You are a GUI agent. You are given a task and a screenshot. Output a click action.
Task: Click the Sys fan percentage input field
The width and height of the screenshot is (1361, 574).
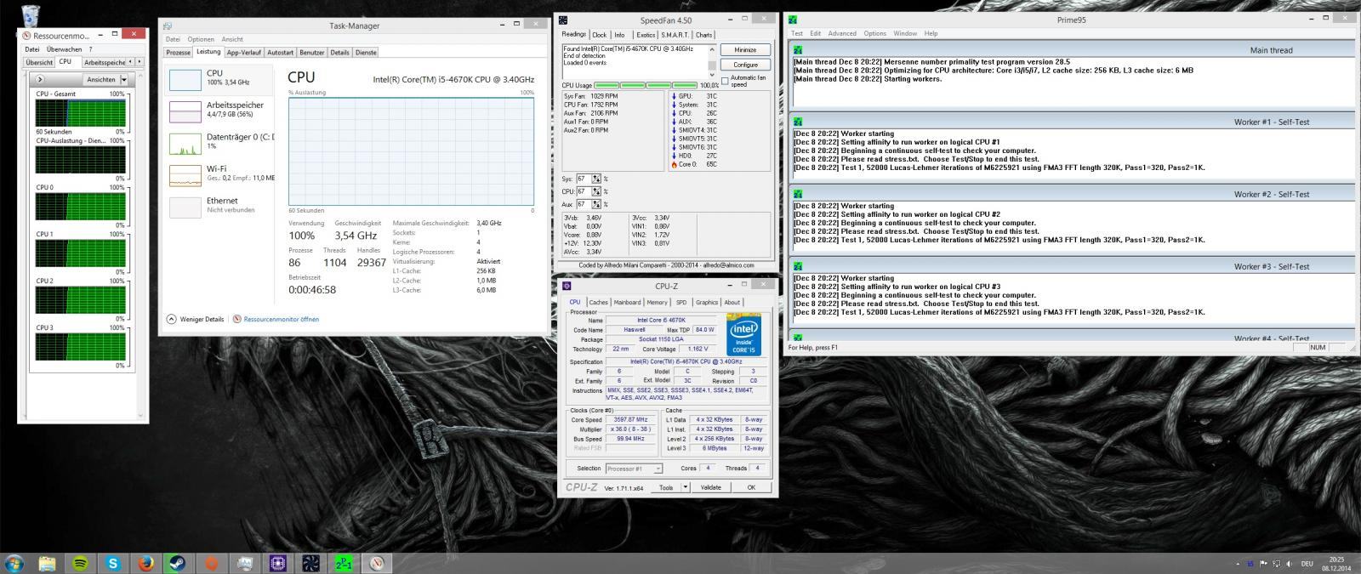pyautogui.click(x=584, y=179)
